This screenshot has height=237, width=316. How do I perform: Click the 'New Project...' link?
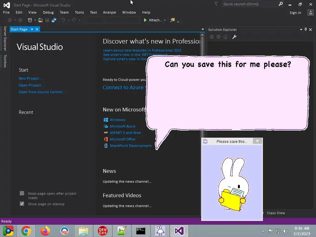tap(30, 78)
